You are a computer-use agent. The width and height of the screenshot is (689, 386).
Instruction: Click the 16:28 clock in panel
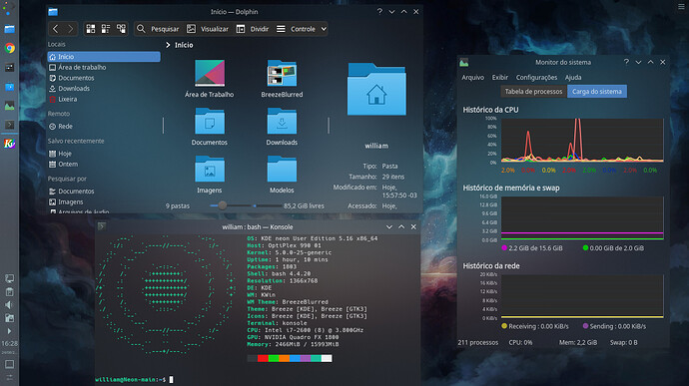(x=9, y=343)
